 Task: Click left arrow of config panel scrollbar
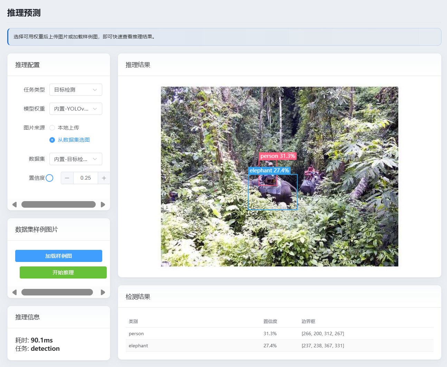pyautogui.click(x=15, y=205)
